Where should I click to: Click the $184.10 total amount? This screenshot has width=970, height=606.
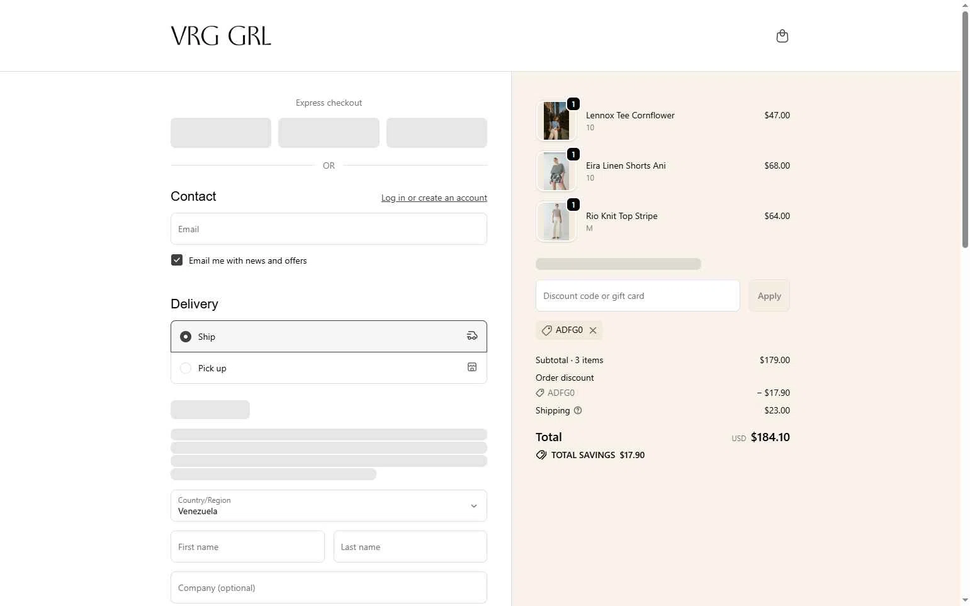[770, 437]
